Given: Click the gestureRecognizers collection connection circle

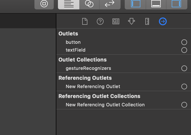Looking at the screenshot, I should click(x=184, y=68).
